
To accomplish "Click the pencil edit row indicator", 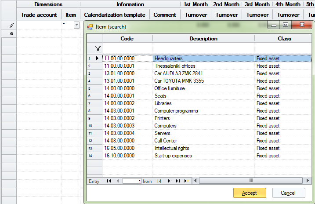I will click(11, 25).
